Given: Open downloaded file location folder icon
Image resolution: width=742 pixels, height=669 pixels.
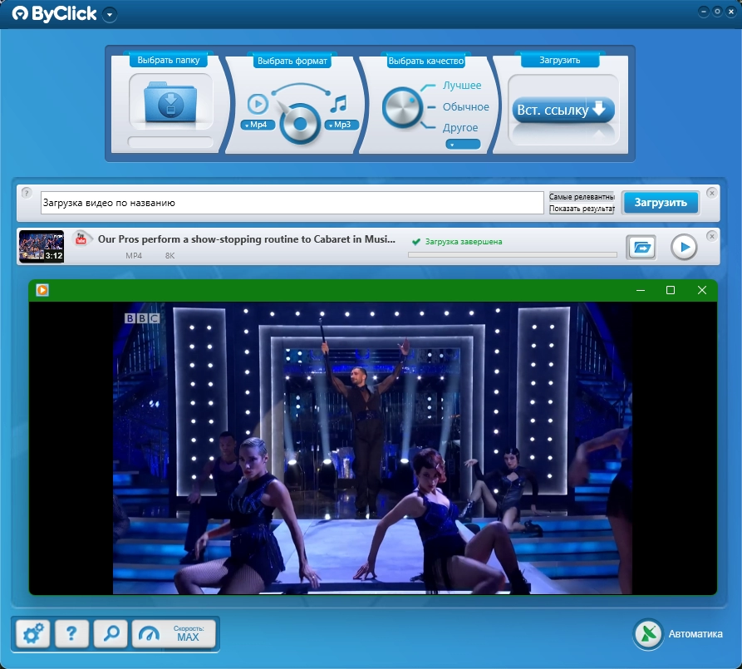Looking at the screenshot, I should tap(641, 247).
